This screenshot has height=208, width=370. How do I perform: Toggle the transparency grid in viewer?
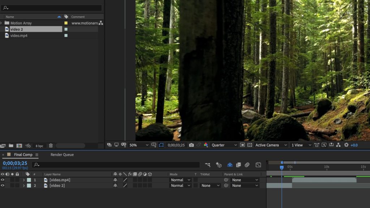(250, 145)
